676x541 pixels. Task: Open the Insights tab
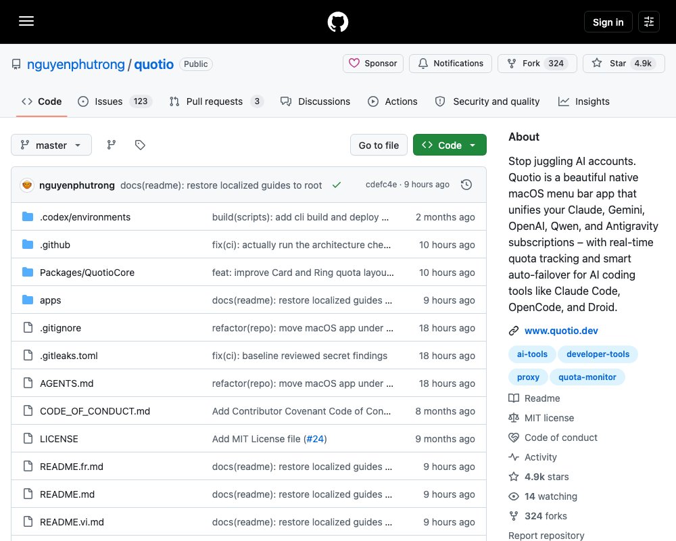coord(584,101)
